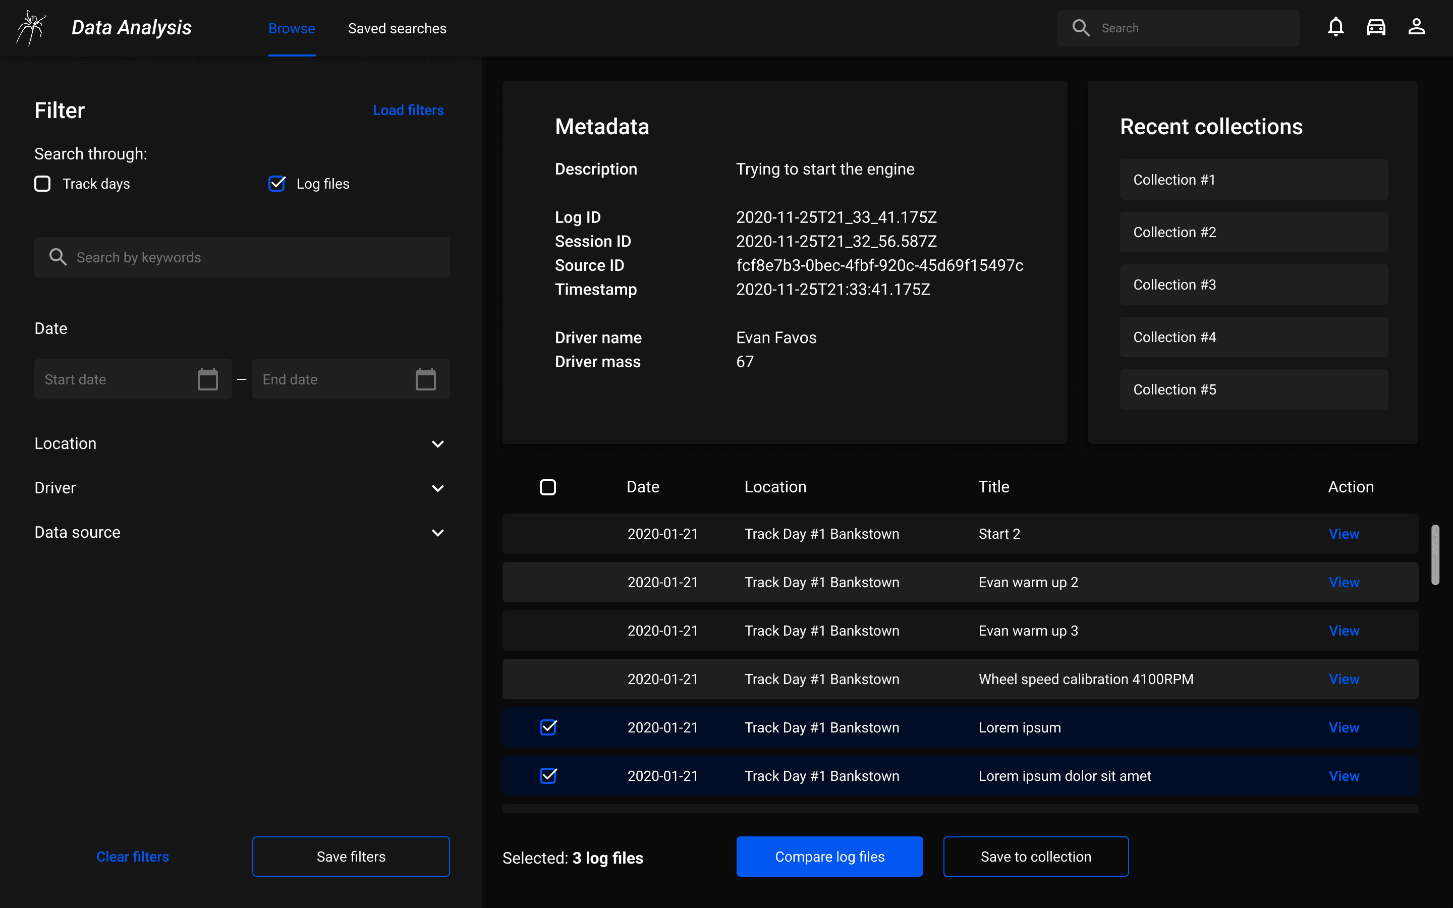Click the Save filters button

pos(351,857)
